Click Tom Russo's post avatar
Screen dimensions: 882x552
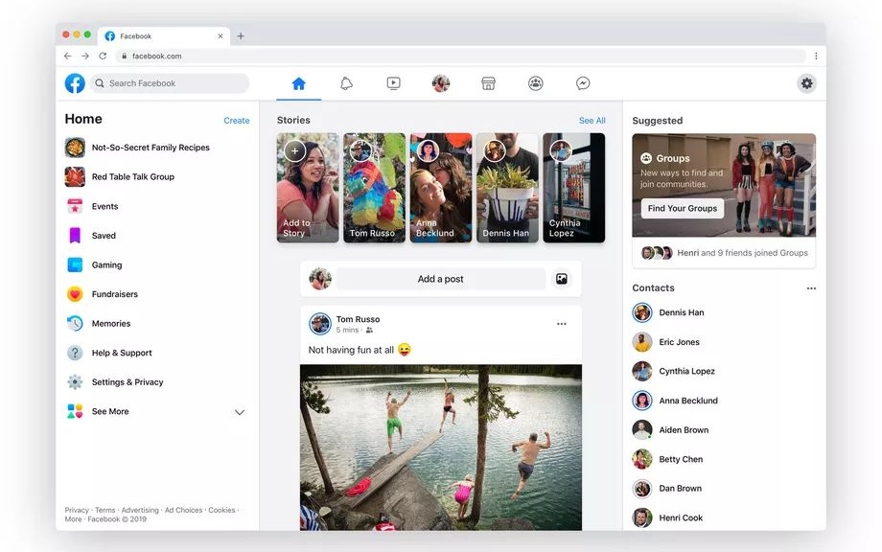(320, 324)
